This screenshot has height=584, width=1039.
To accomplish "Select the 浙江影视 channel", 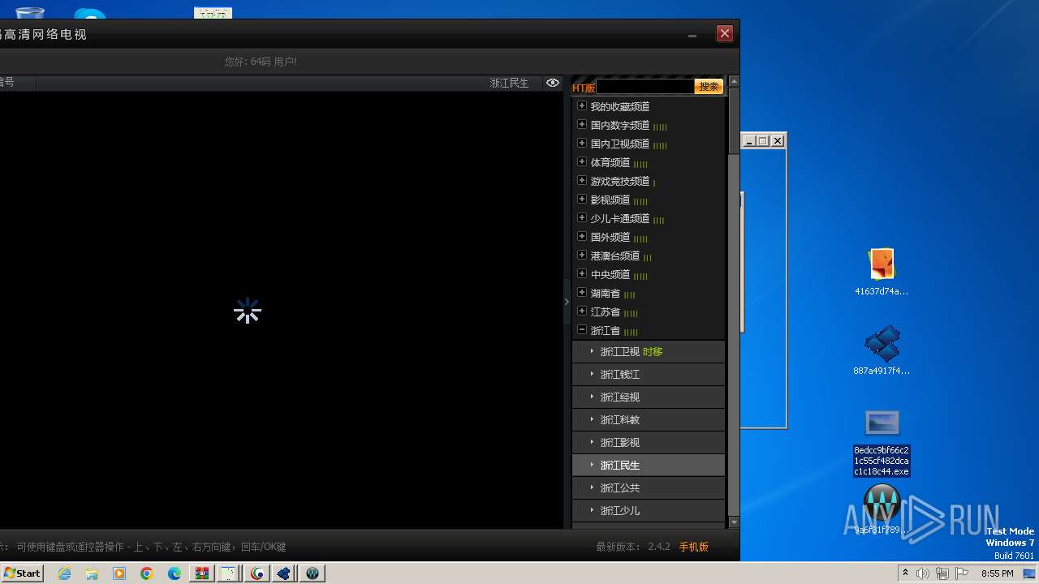I will 648,442.
